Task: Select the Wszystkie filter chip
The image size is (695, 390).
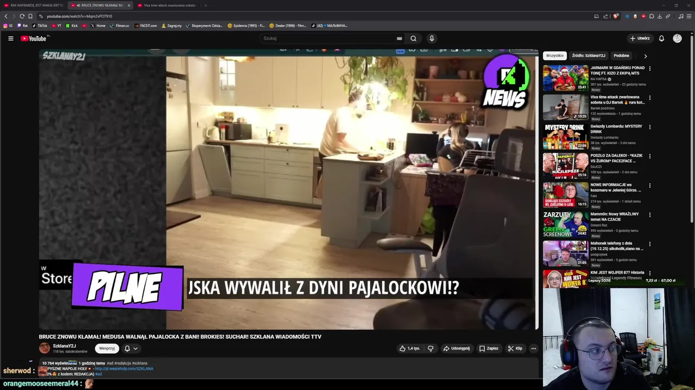Action: (555, 56)
